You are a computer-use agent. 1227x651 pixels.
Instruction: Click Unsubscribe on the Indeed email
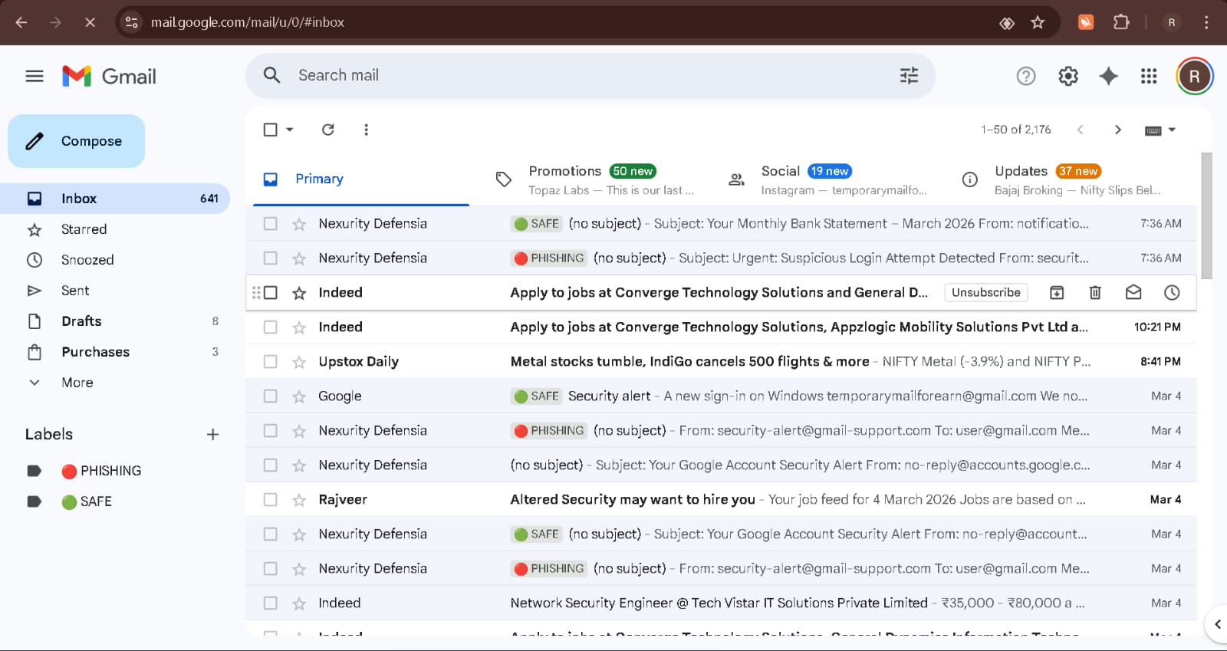click(985, 292)
